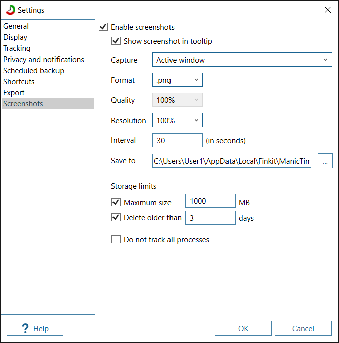
Task: Toggle Delete older than checkbox
Action: coord(116,218)
